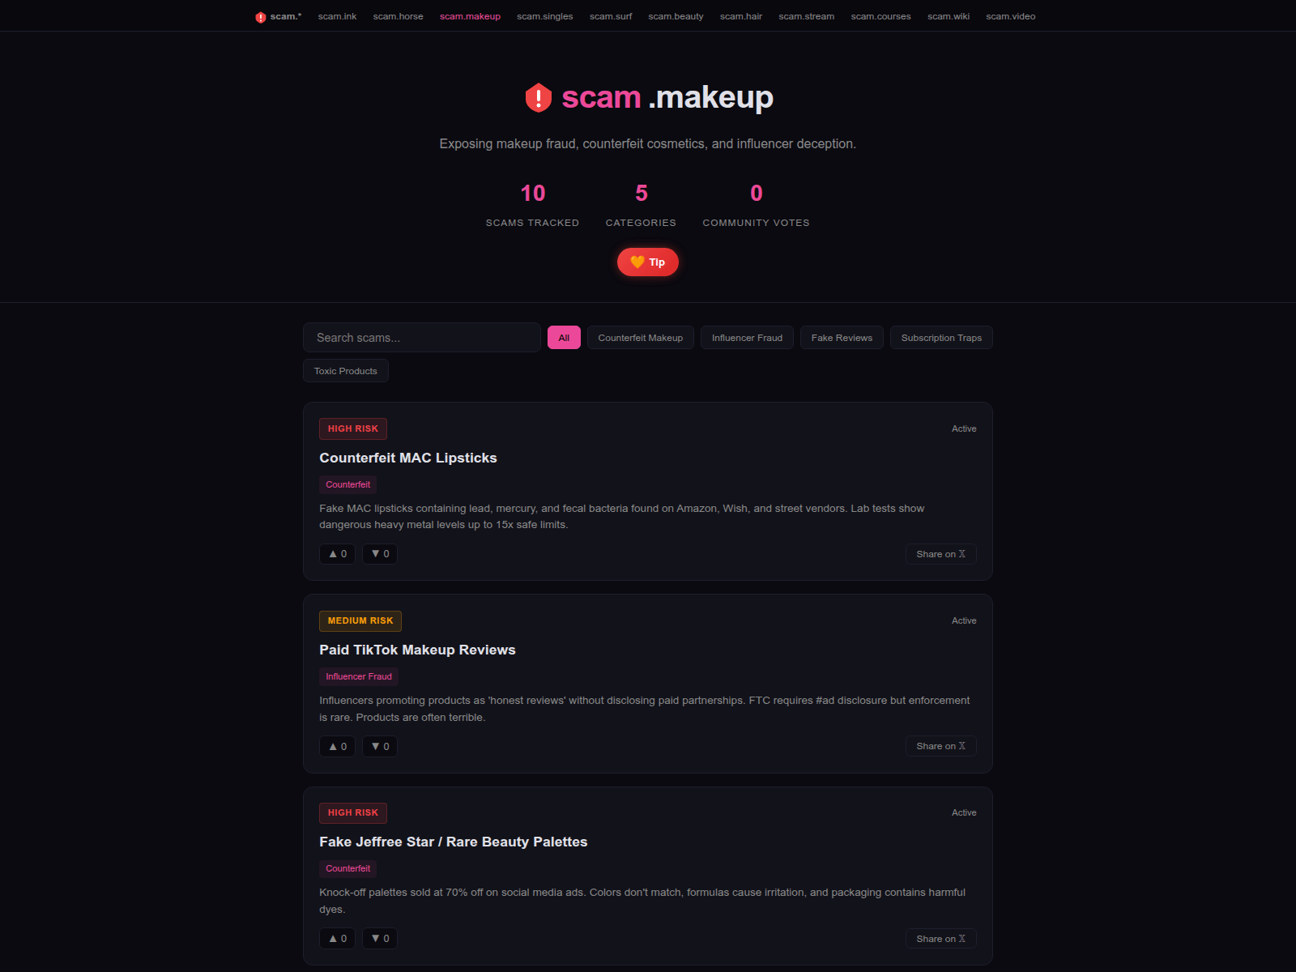Filter by Toxic Products category
Screen dimensions: 1296x972
tap(346, 371)
